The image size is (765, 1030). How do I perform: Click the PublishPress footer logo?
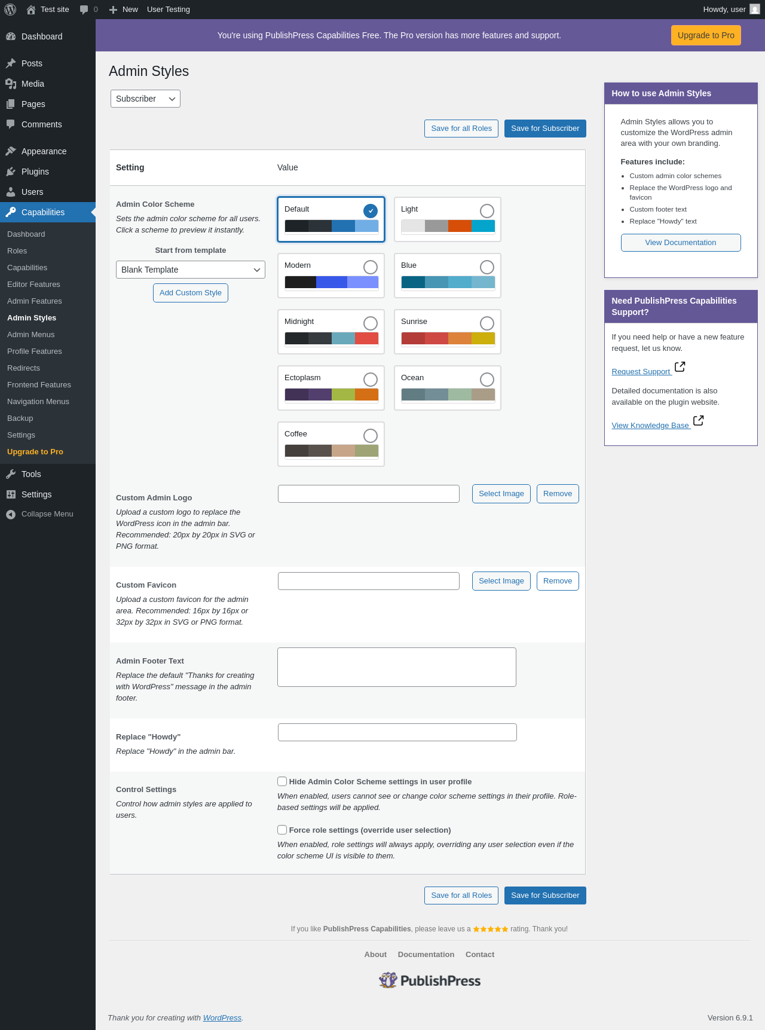pyautogui.click(x=430, y=980)
